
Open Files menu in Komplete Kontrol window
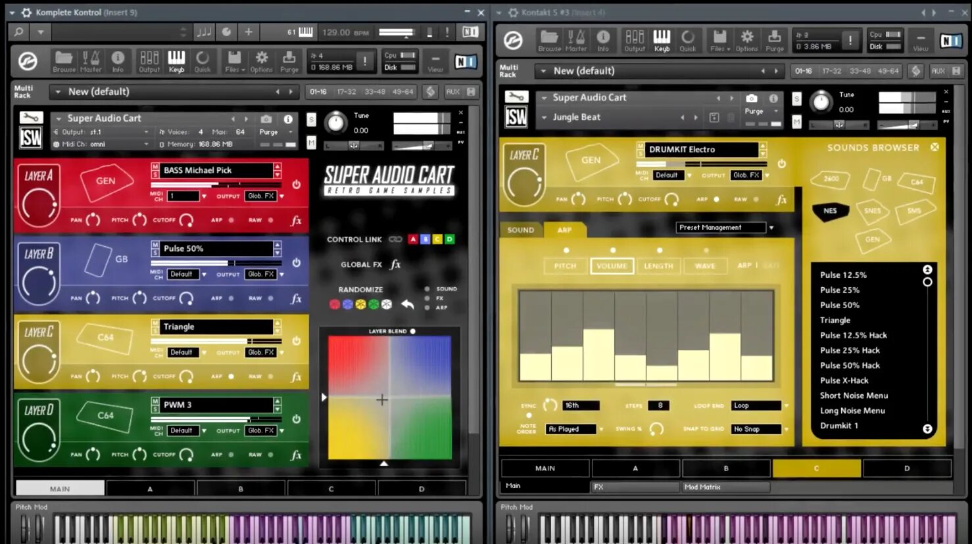(234, 61)
